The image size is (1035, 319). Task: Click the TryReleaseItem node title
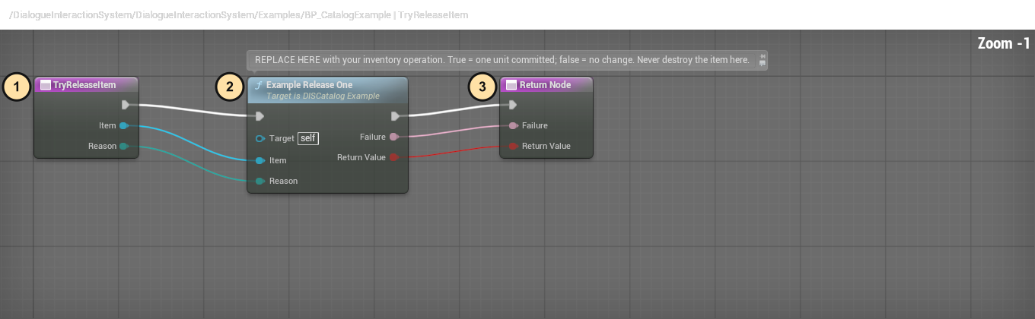[x=84, y=85]
